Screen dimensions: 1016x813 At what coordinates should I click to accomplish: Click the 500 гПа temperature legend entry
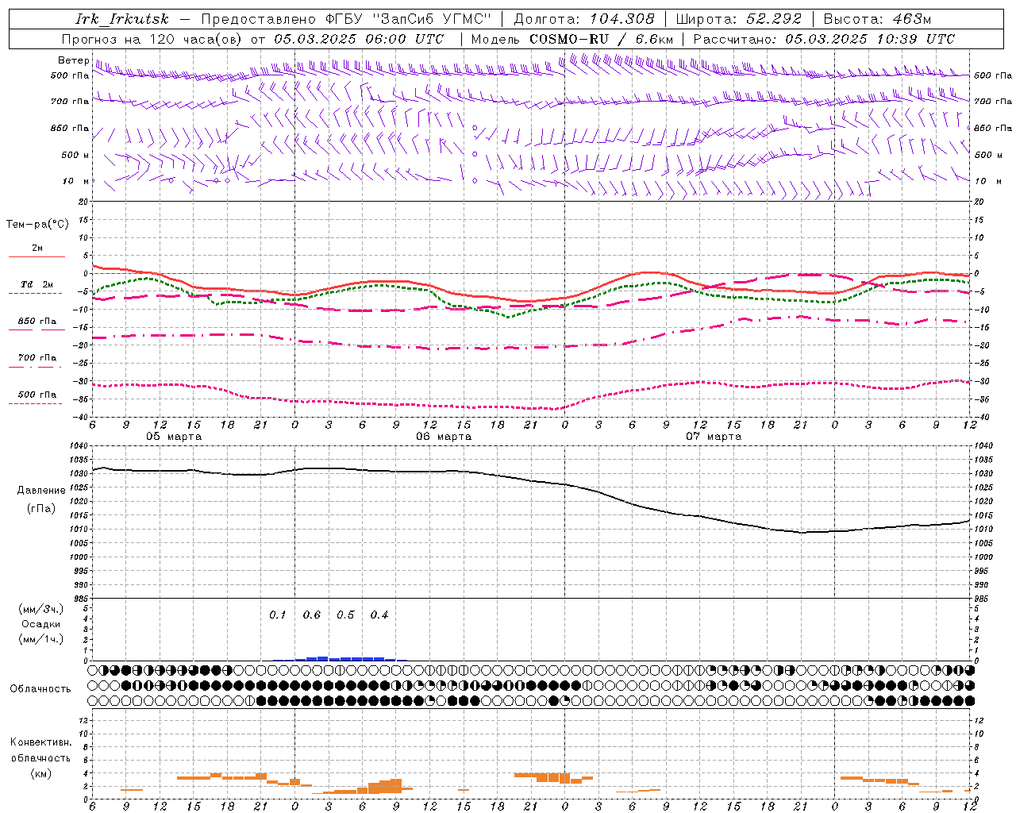37,394
